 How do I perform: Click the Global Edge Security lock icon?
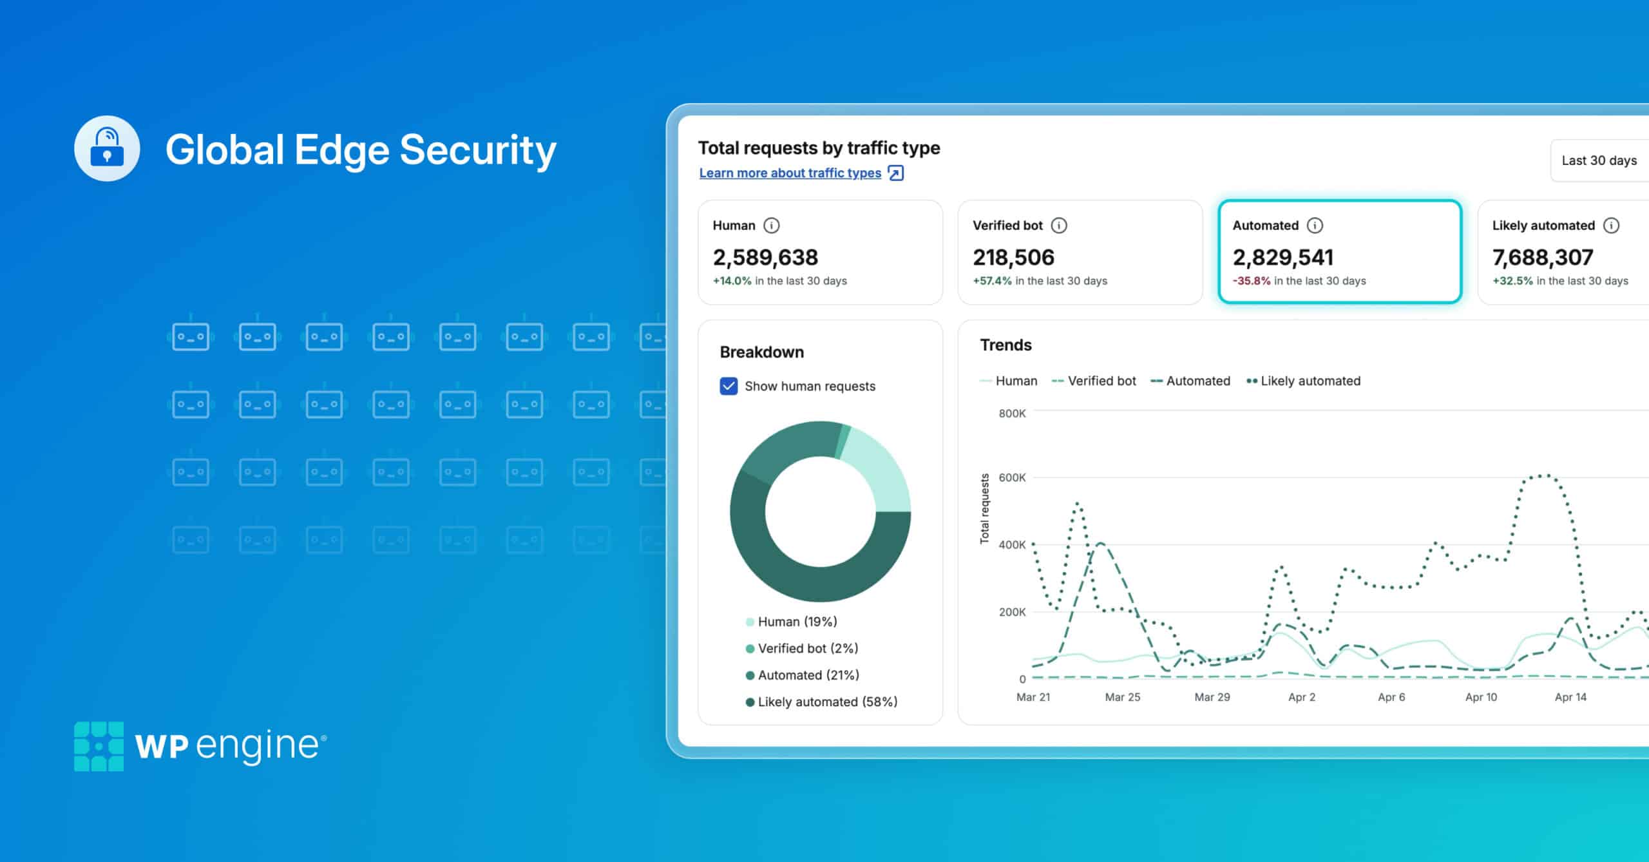(107, 148)
